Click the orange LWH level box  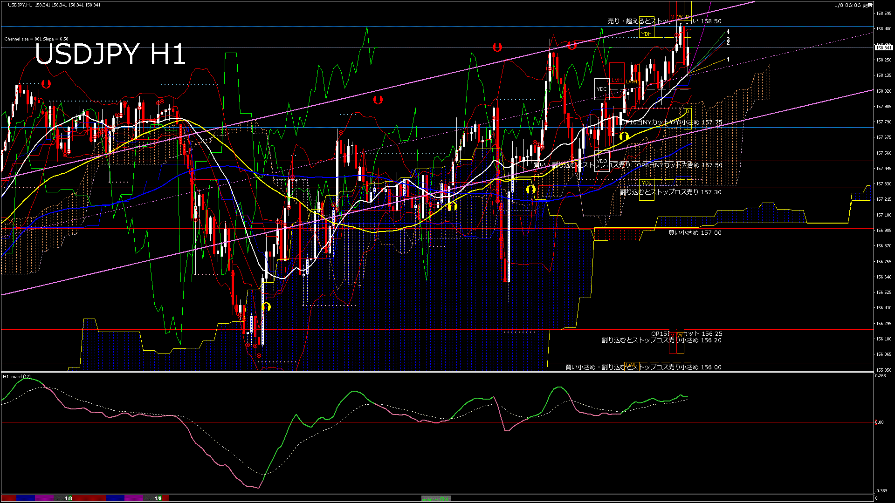632,81
